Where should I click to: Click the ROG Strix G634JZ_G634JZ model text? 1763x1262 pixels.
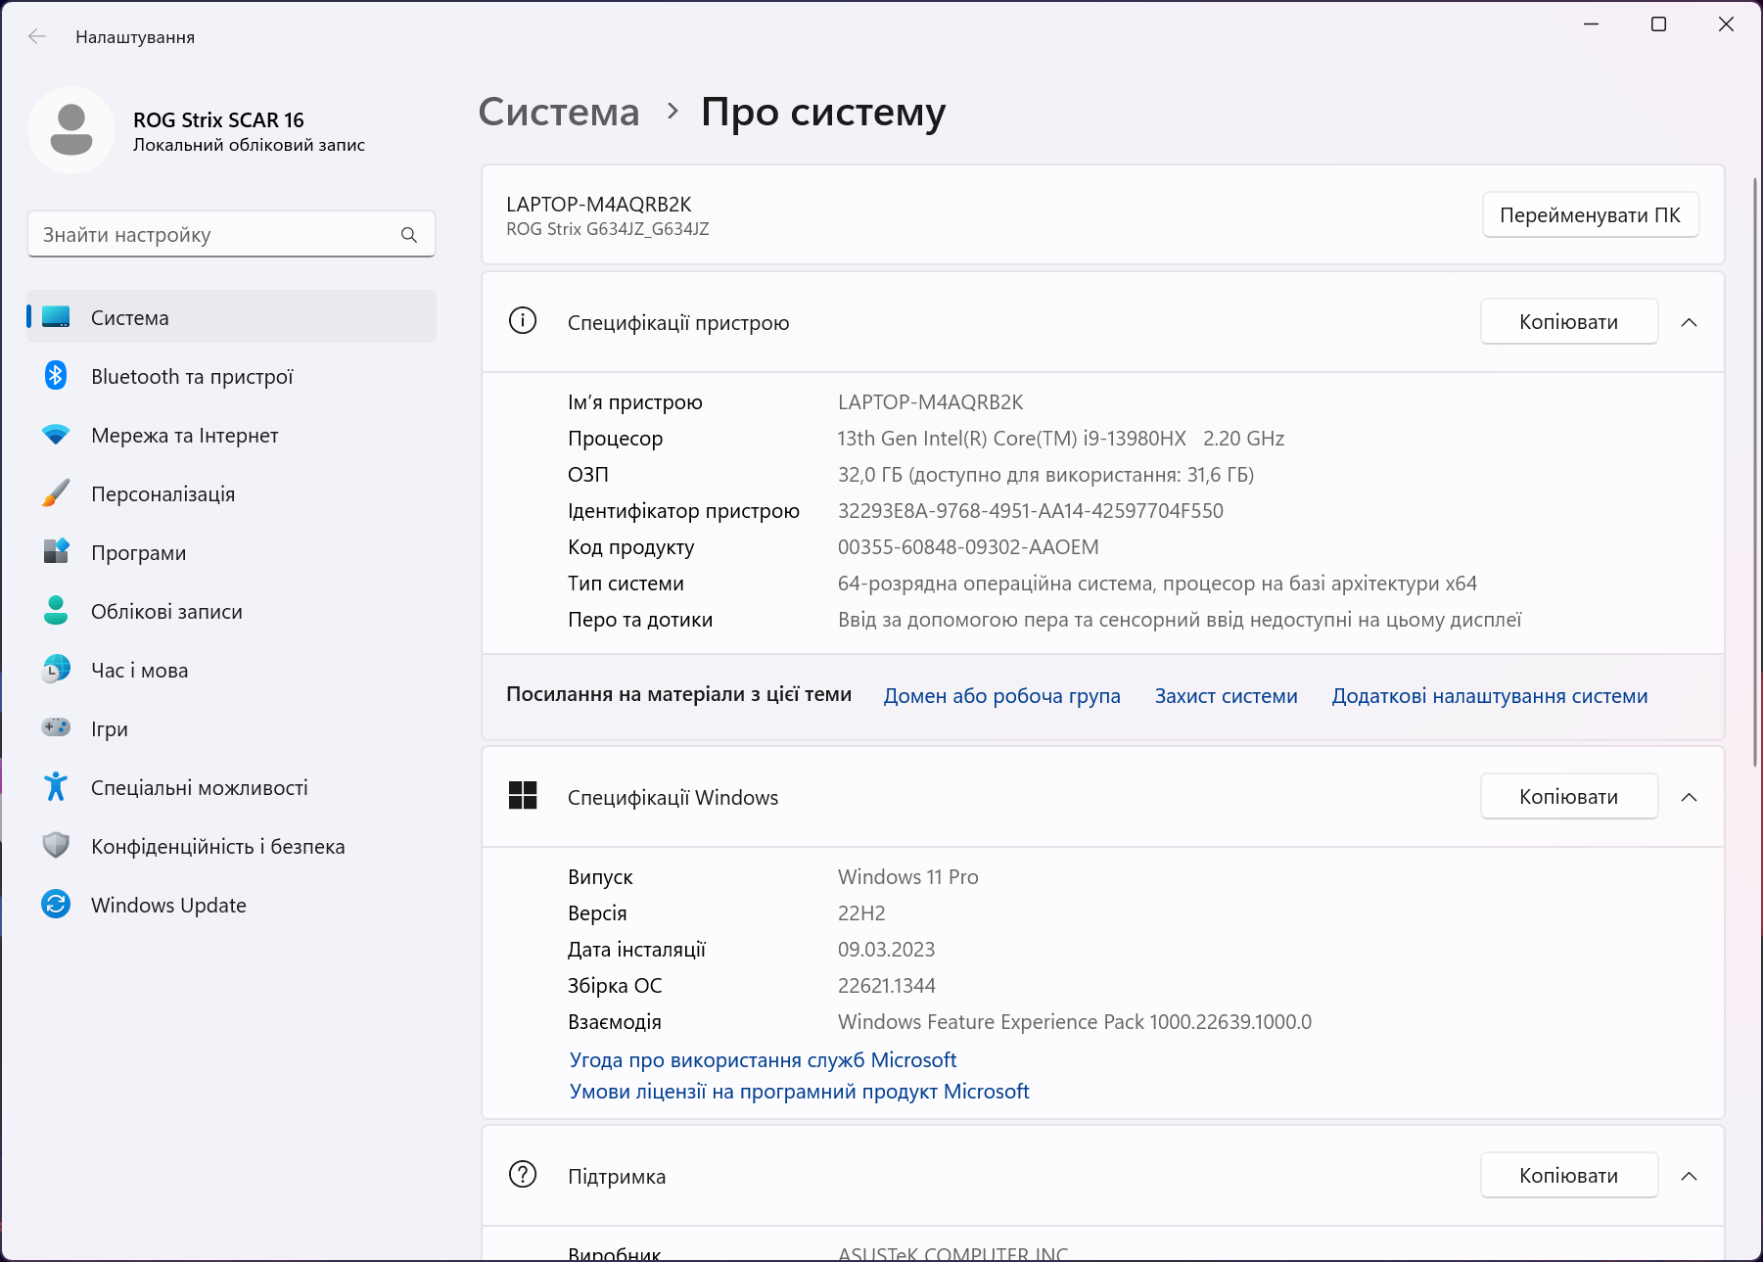[607, 229]
